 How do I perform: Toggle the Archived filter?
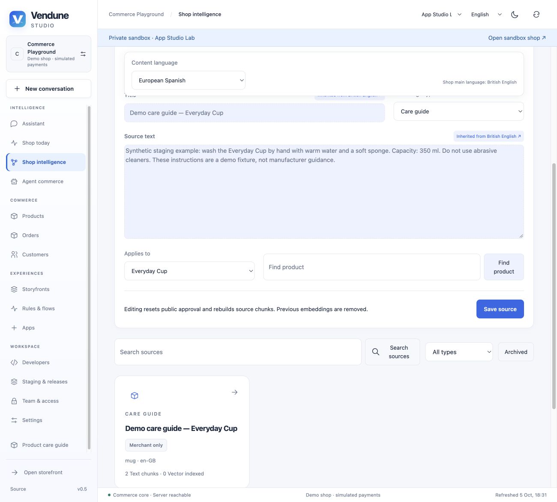tap(516, 352)
